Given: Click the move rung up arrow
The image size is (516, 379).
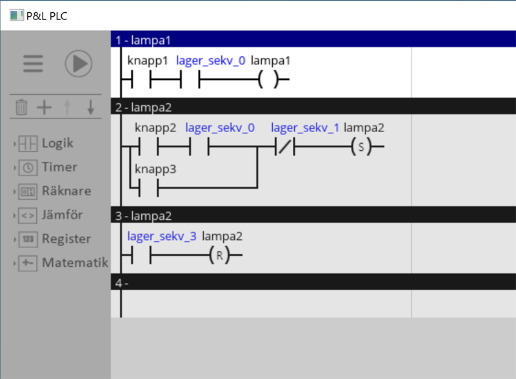Looking at the screenshot, I should coord(67,107).
